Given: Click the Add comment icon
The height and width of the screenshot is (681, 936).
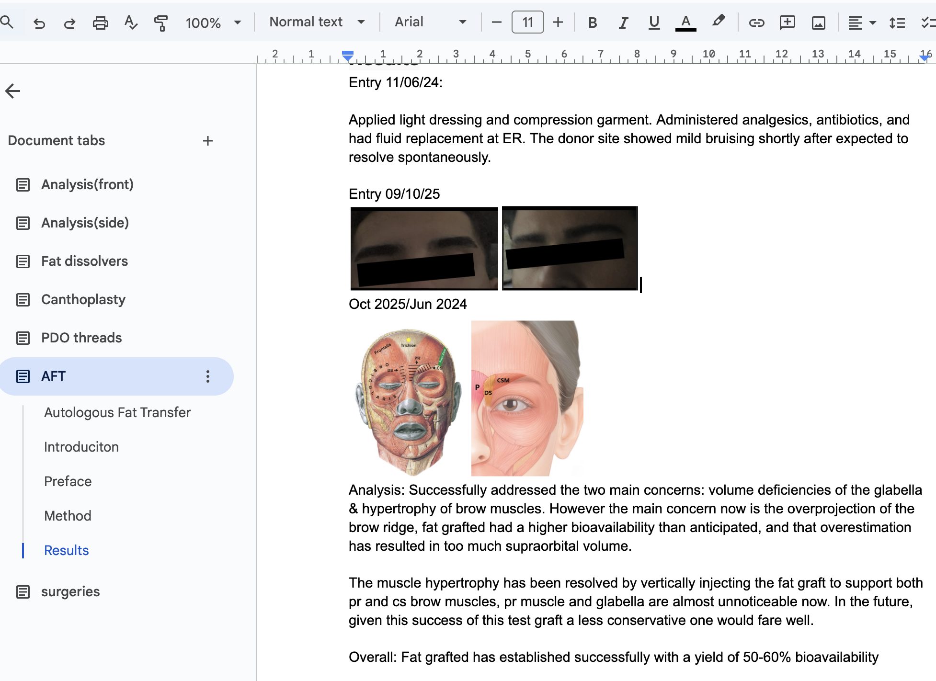Looking at the screenshot, I should tap(787, 23).
